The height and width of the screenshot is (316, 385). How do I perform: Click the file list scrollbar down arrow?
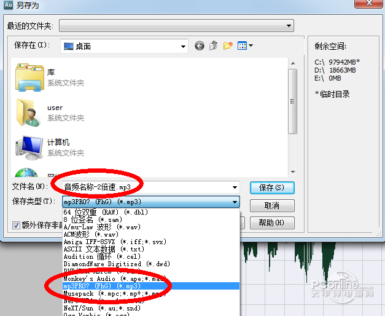[293, 172]
